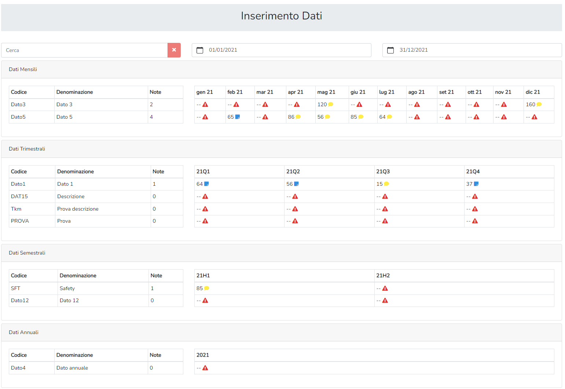Click warning icon for Dato12 21H1

[205, 301]
